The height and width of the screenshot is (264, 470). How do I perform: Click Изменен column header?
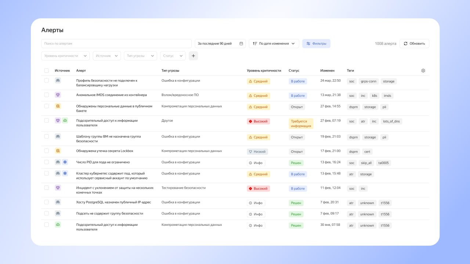coord(328,70)
